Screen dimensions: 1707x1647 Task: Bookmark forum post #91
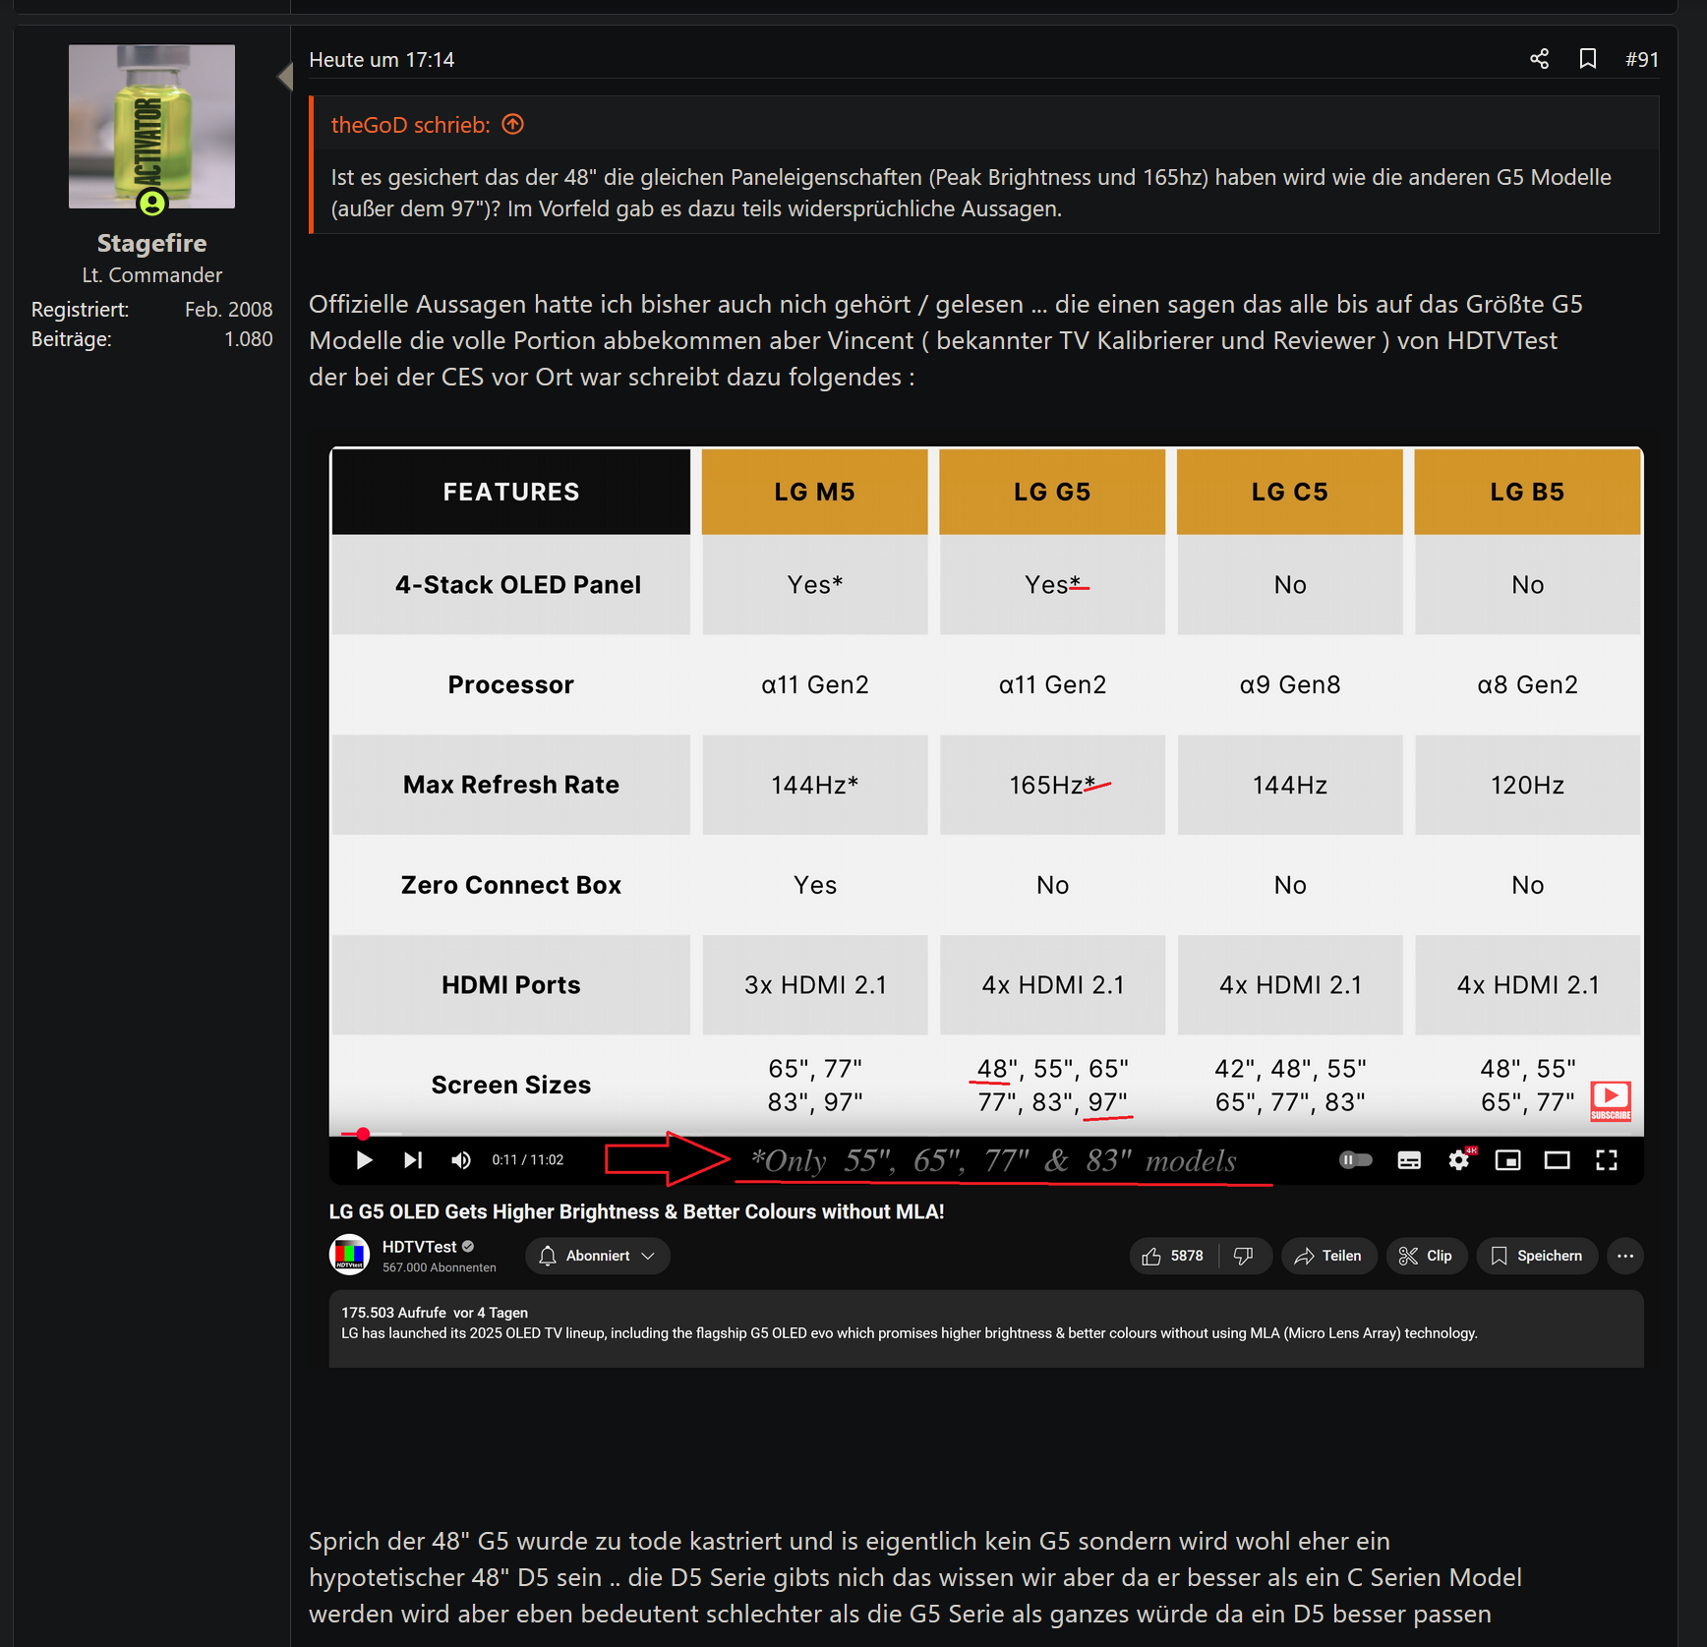[1587, 59]
